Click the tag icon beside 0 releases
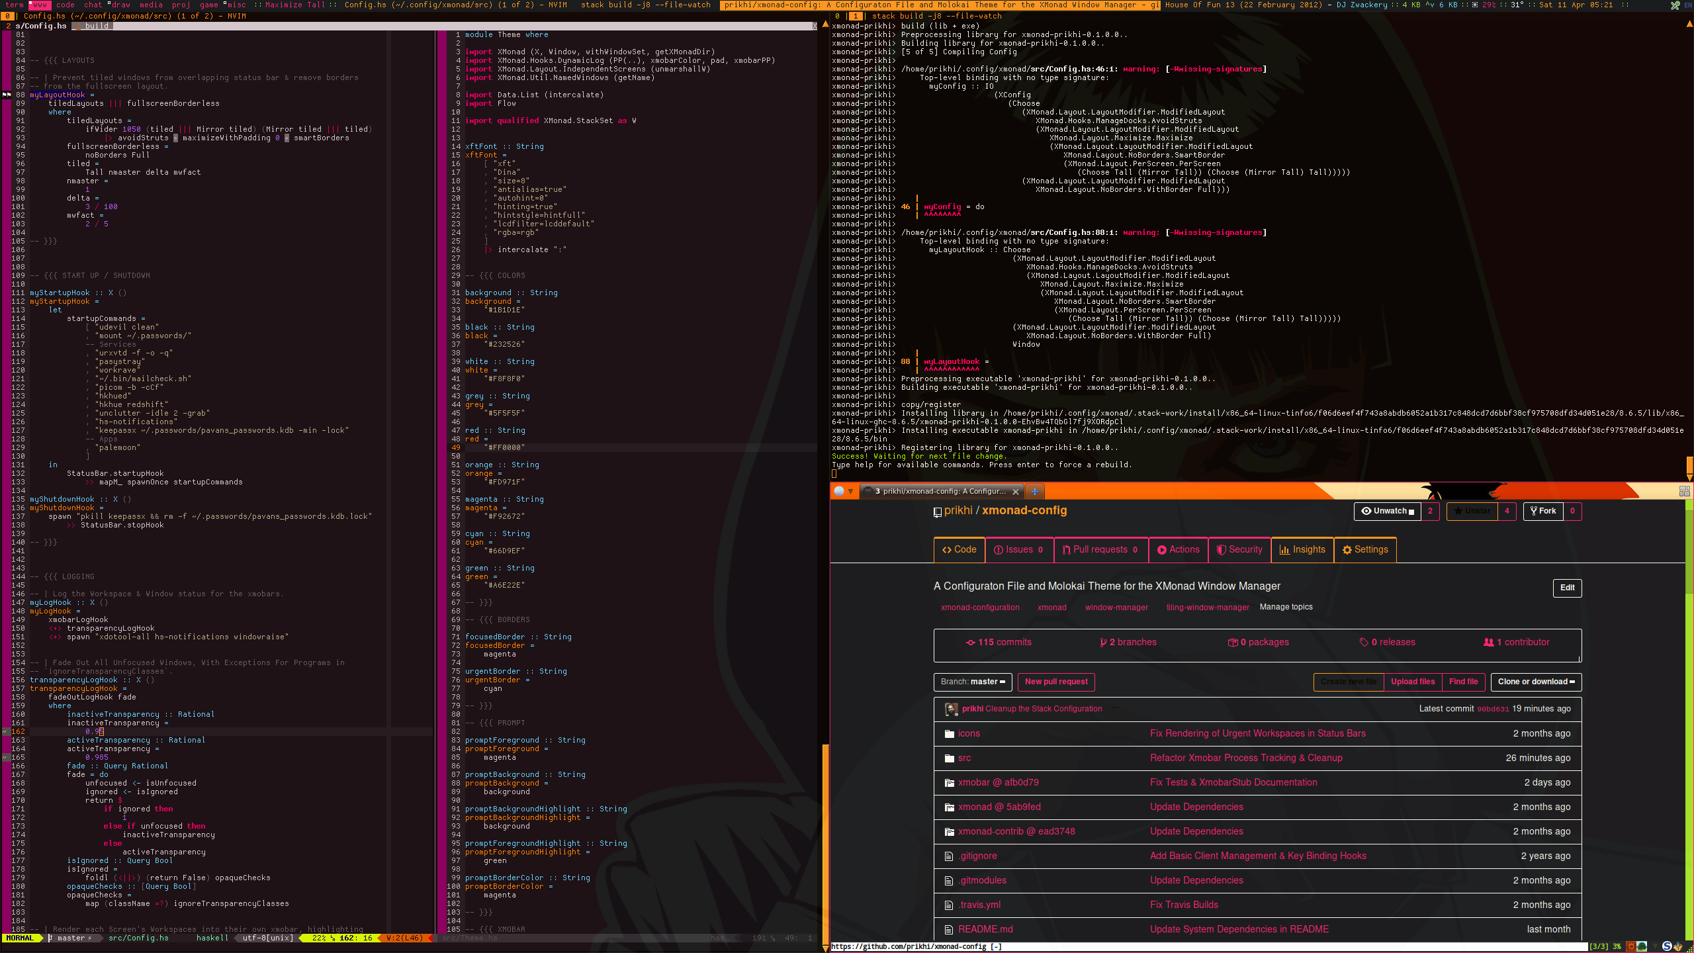Screen dimensions: 1694x953 (1364, 643)
